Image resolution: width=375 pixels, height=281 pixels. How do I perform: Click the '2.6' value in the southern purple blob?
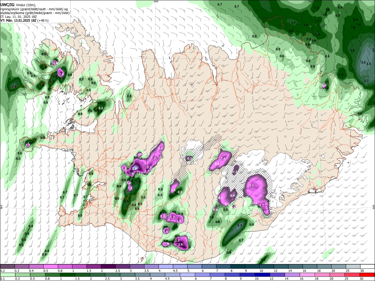click(180, 245)
